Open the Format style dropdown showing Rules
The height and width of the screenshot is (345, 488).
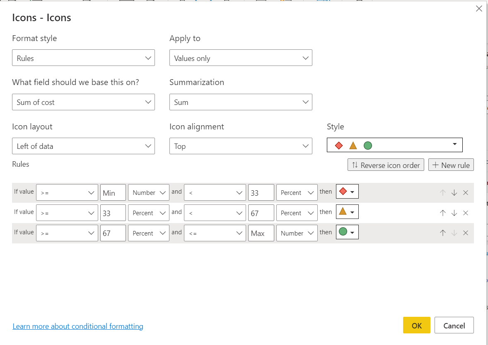(83, 58)
